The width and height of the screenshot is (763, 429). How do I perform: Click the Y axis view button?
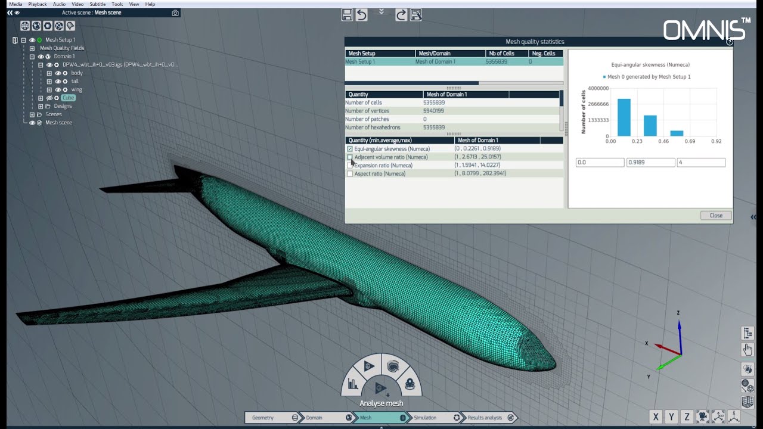[672, 416]
